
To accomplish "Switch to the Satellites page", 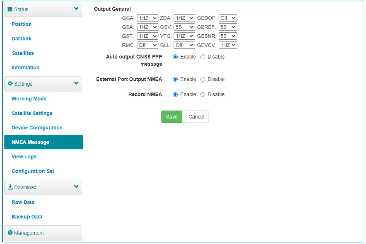I will [22, 53].
